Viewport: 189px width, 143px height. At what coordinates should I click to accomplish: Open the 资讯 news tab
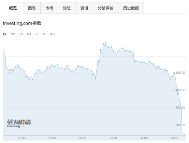click(84, 8)
